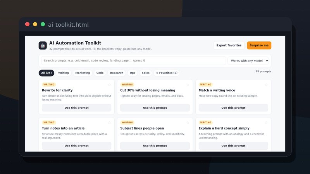Screen dimensions: 310x174
Task: Star the Explain a hard concept simply card
Action: tap(266, 123)
